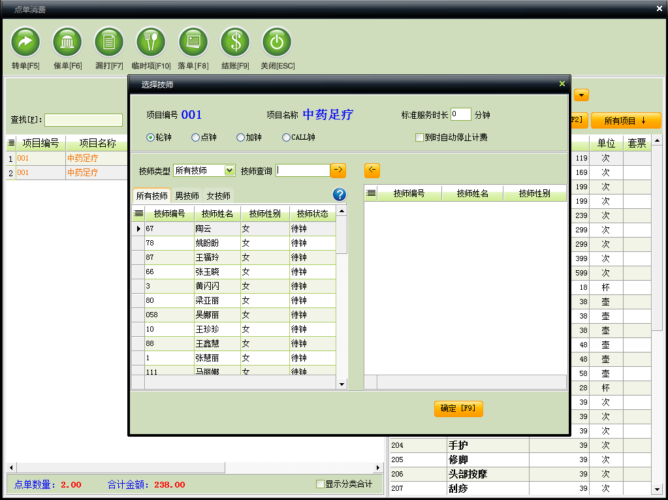Image resolution: width=668 pixels, height=500 pixels.
Task: Open the 技师类型 dropdown
Action: (x=230, y=170)
